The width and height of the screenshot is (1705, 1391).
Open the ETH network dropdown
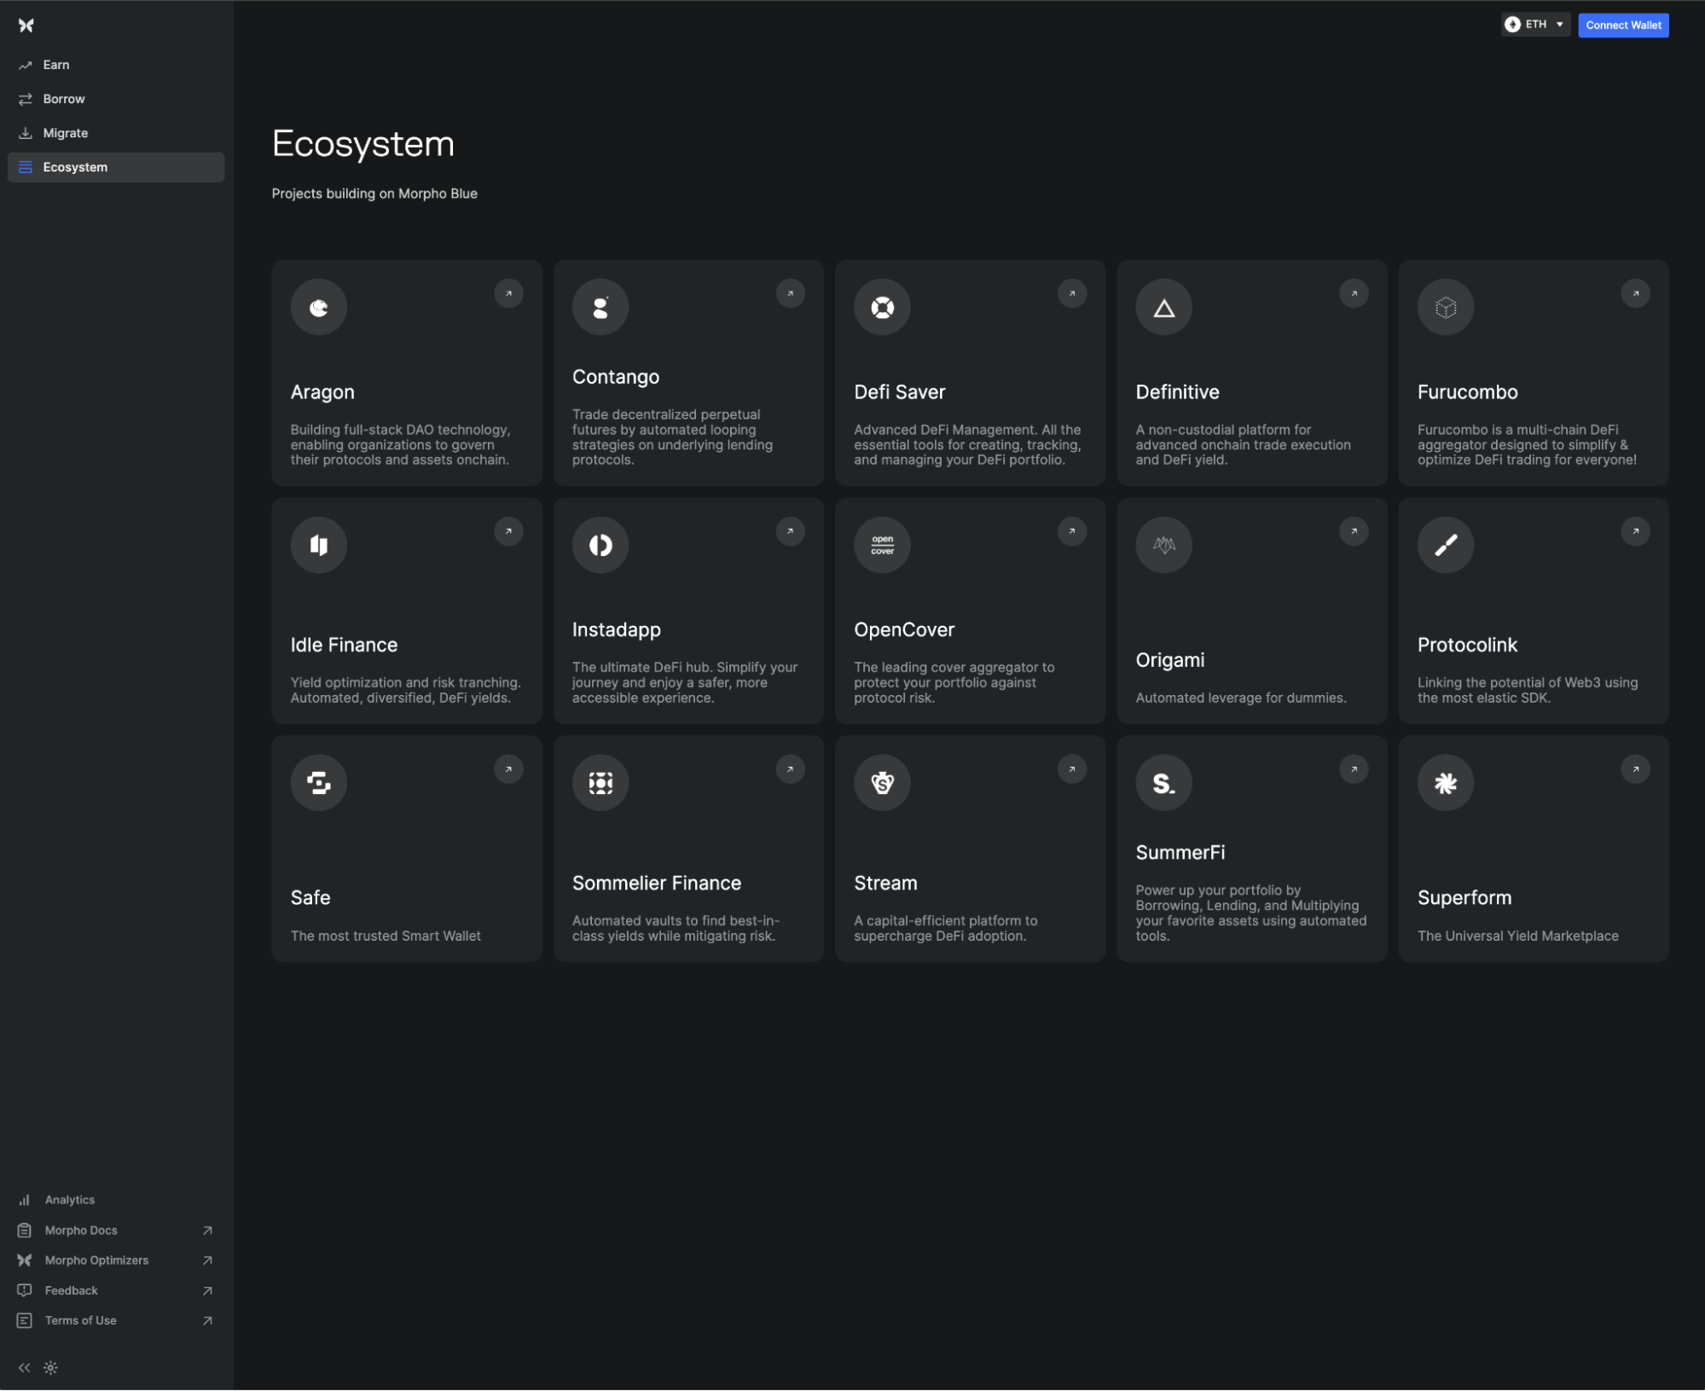(1534, 25)
